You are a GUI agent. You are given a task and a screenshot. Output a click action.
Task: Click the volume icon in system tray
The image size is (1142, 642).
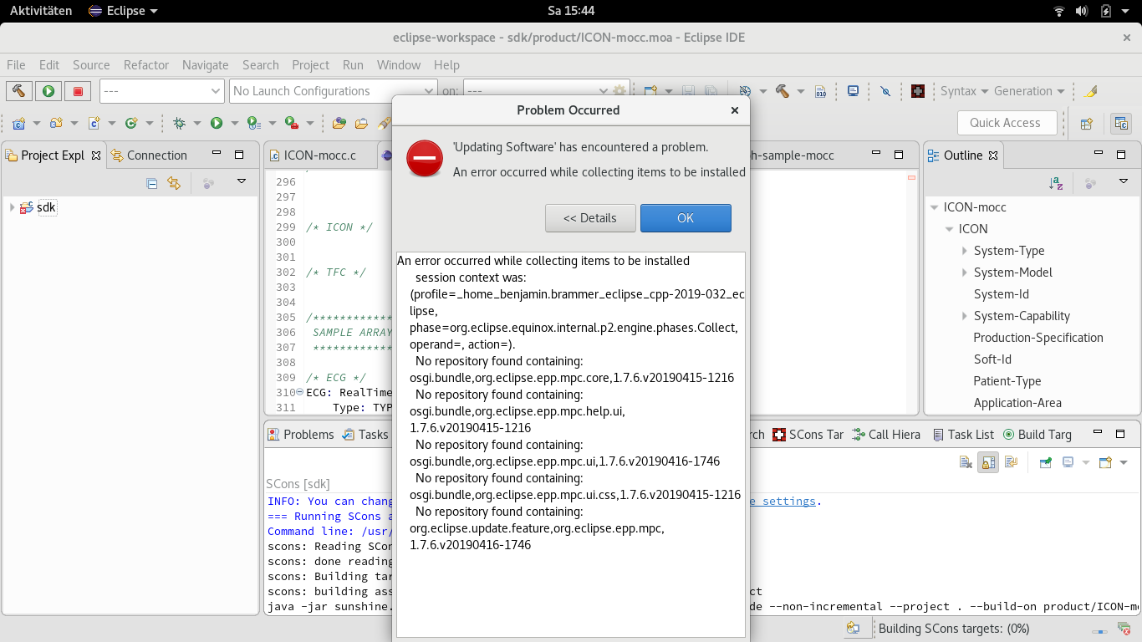click(x=1082, y=11)
